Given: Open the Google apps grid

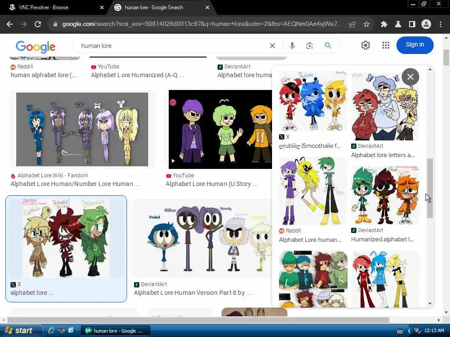Looking at the screenshot, I should tap(386, 45).
